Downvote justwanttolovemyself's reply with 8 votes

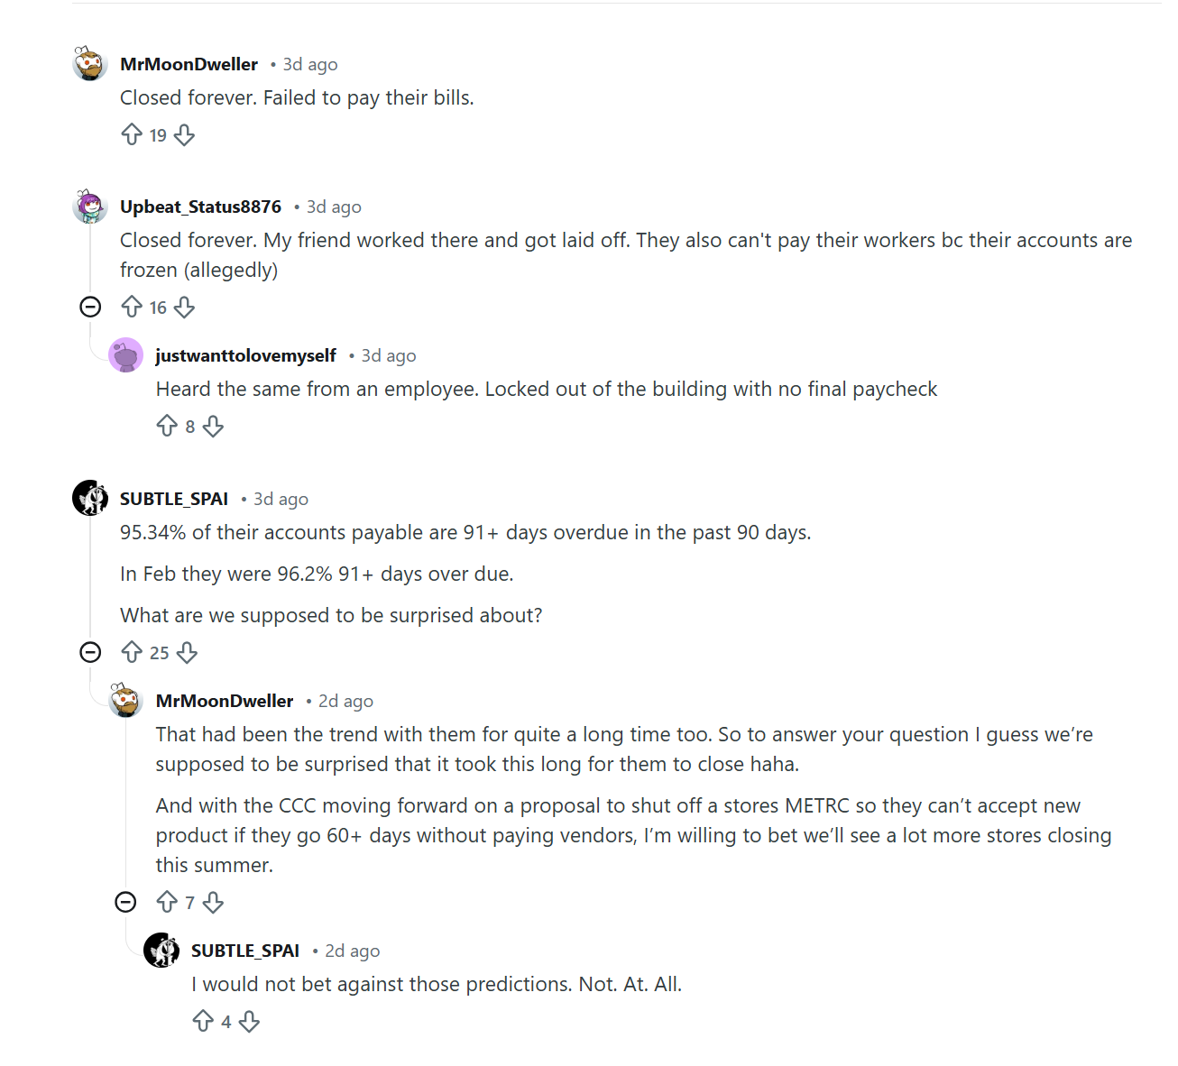(213, 427)
